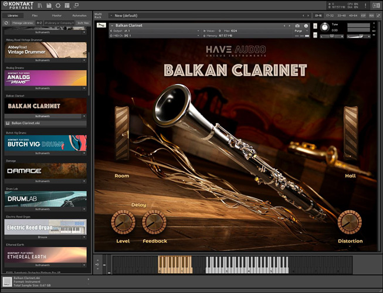Click the camera snapshot icon
The height and width of the screenshot is (293, 383).
[x=297, y=26]
